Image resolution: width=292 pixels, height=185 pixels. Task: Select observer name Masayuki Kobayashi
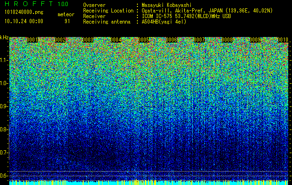pyautogui.click(x=167, y=5)
